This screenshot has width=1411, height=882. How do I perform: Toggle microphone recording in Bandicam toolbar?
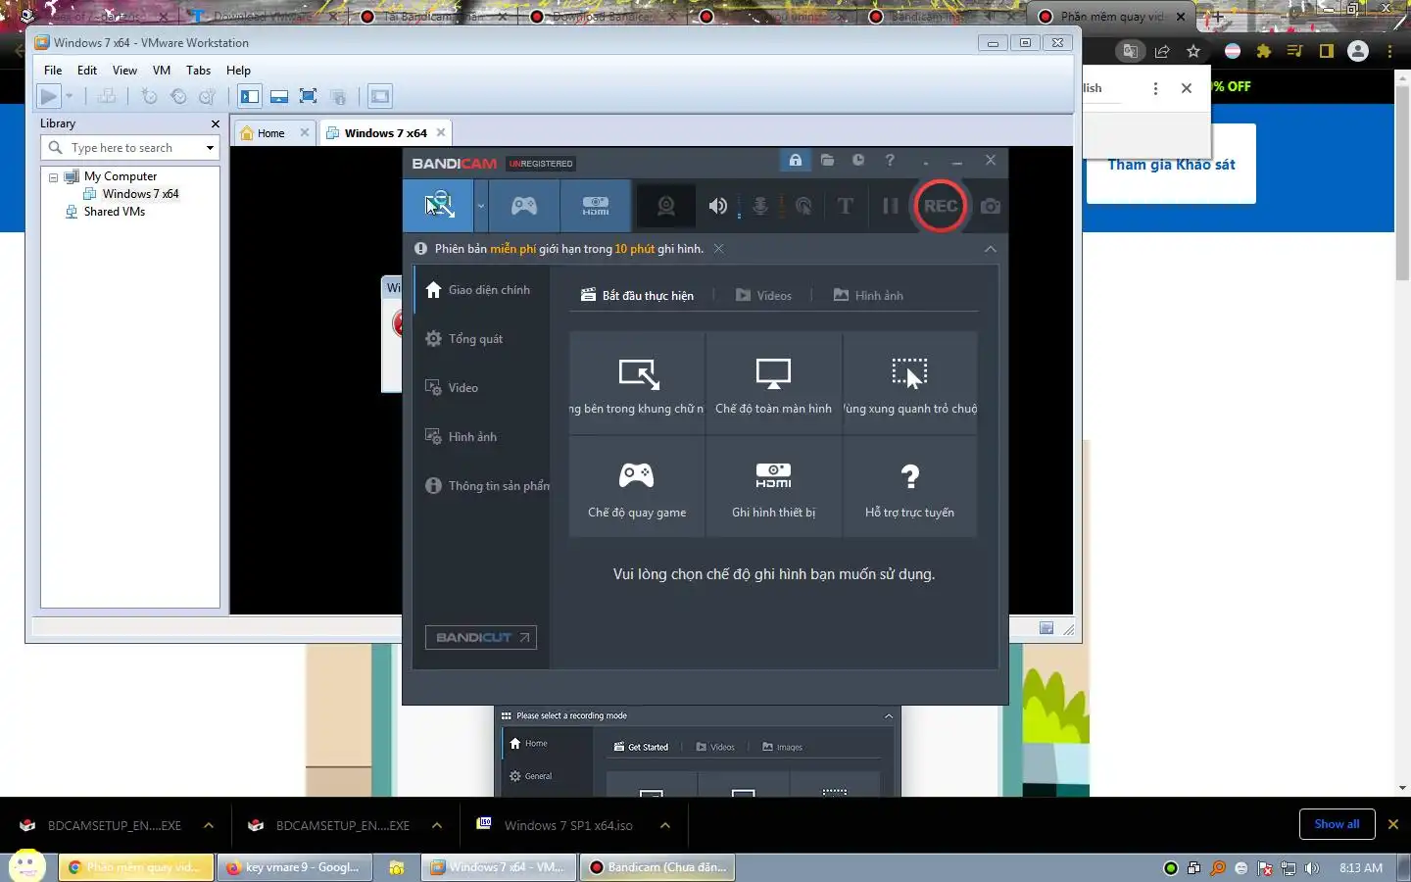click(x=759, y=206)
